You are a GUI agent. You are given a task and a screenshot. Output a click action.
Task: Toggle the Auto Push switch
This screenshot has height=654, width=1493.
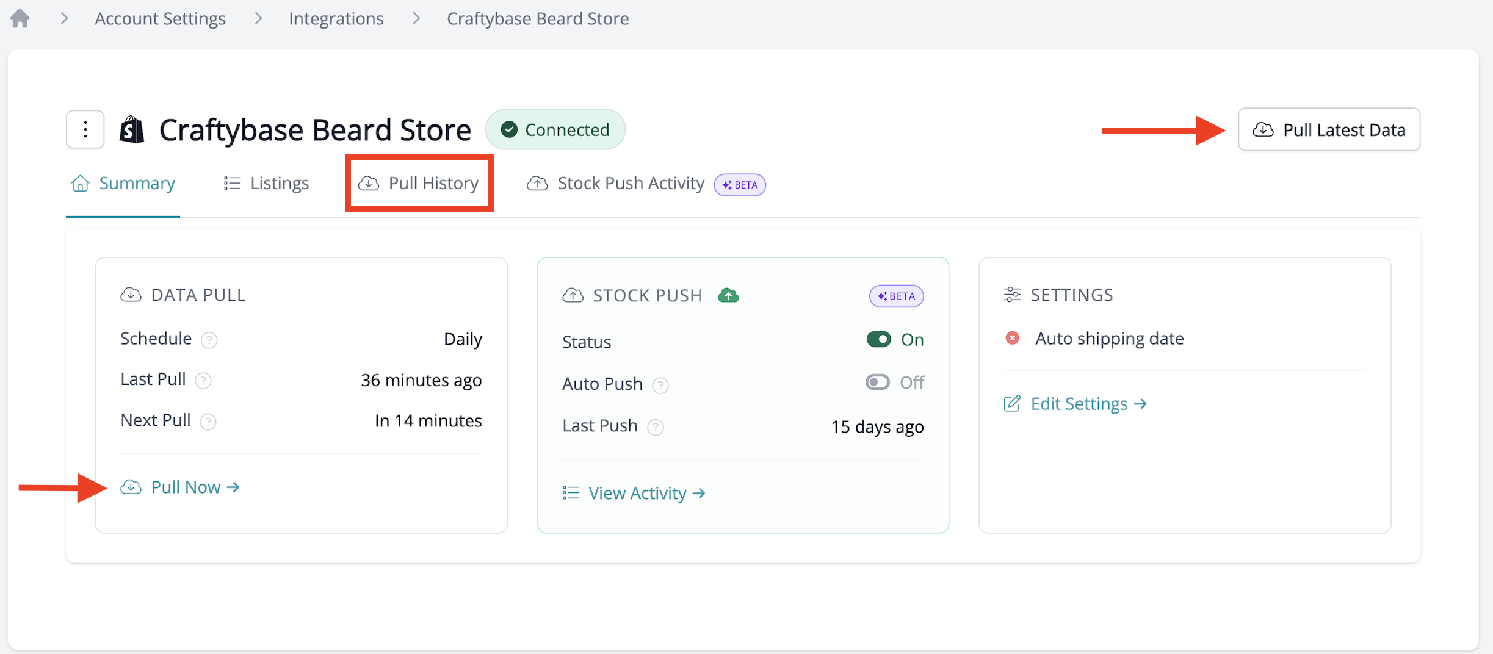tap(878, 382)
